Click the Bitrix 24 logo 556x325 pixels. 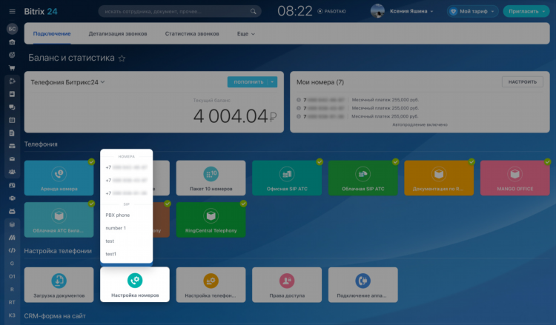click(x=41, y=11)
